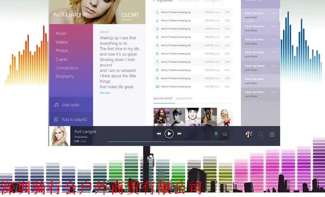Open the hamburger menu icon
325x197 pixels.
[x=272, y=134]
